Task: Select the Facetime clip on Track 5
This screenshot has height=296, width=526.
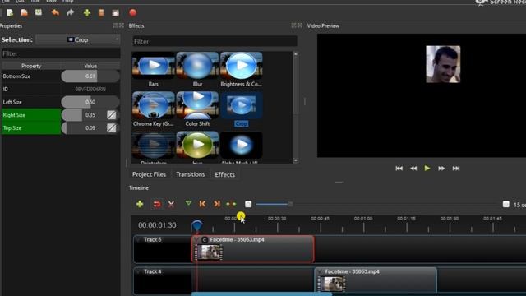Action: pos(253,249)
